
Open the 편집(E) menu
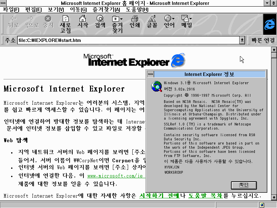33,10
